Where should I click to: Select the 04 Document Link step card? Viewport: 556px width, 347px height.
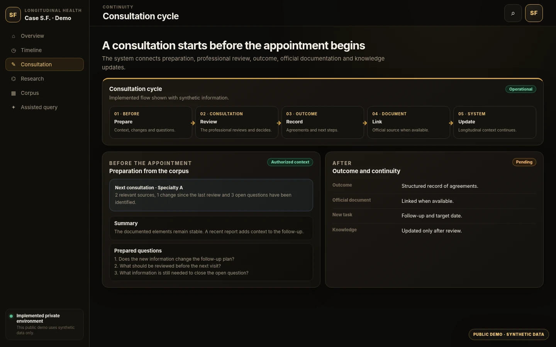409,122
